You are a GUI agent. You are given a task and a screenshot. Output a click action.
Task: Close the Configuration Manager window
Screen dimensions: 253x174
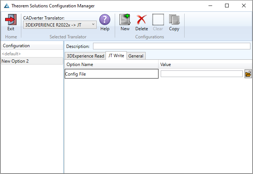244,6
